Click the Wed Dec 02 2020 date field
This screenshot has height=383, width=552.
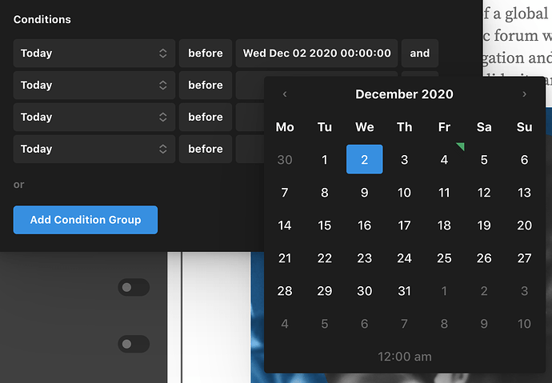317,54
